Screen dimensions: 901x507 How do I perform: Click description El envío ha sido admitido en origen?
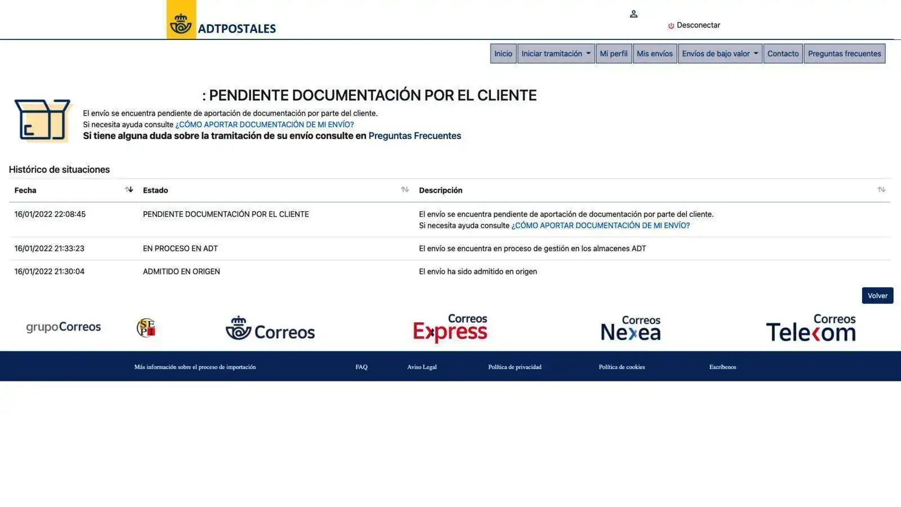478,272
